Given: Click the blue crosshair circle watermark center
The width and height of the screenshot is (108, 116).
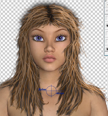Looking at the screenshot, I should pos(51,91).
